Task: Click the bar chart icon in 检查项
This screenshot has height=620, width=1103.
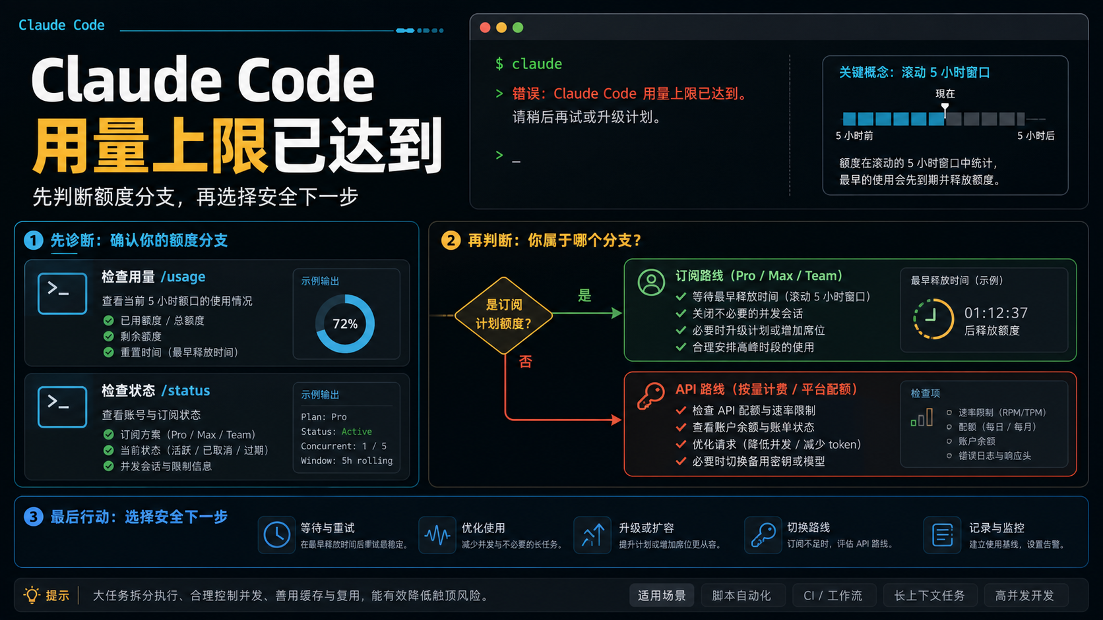Action: click(x=922, y=417)
